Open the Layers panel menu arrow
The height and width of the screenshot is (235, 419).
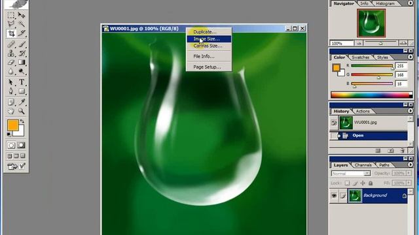pos(410,164)
